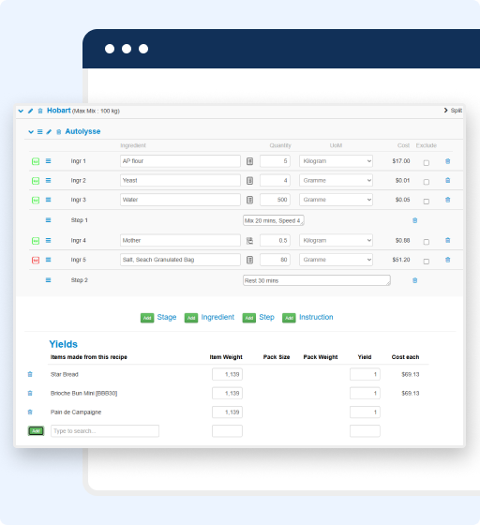
Task: Click the yields 'Type to search' field
Action: click(105, 431)
